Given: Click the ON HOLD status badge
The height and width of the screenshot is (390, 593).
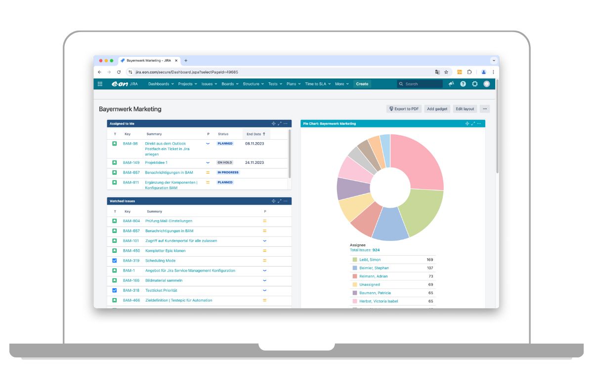Looking at the screenshot, I should tap(225, 162).
